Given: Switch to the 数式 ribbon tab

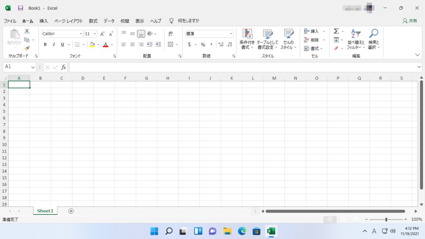Looking at the screenshot, I should click(93, 21).
